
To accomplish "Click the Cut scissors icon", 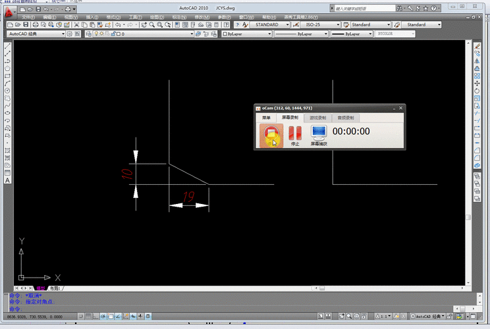I will click(x=76, y=24).
